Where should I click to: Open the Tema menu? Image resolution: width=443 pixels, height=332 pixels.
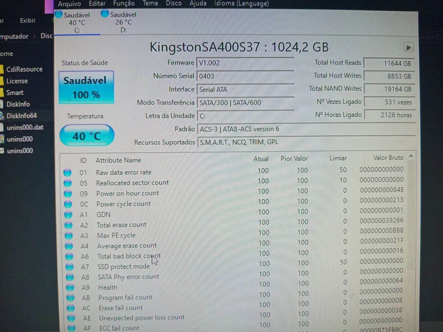click(x=150, y=3)
